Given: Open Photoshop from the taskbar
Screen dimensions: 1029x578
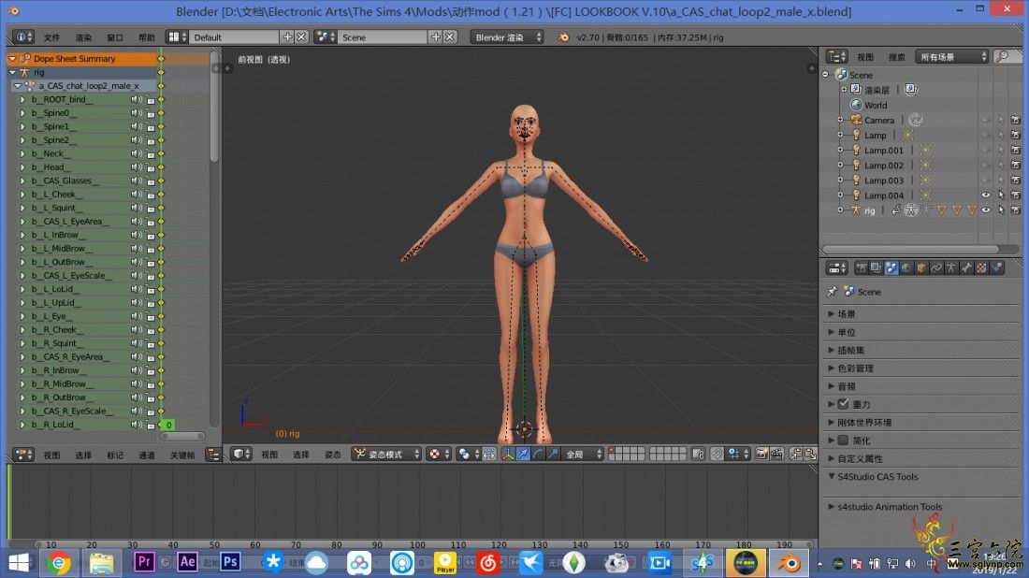Looking at the screenshot, I should 230,562.
